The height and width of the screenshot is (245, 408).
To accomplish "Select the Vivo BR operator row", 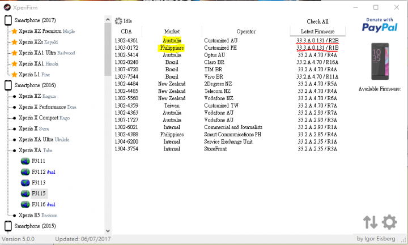I will (230, 76).
